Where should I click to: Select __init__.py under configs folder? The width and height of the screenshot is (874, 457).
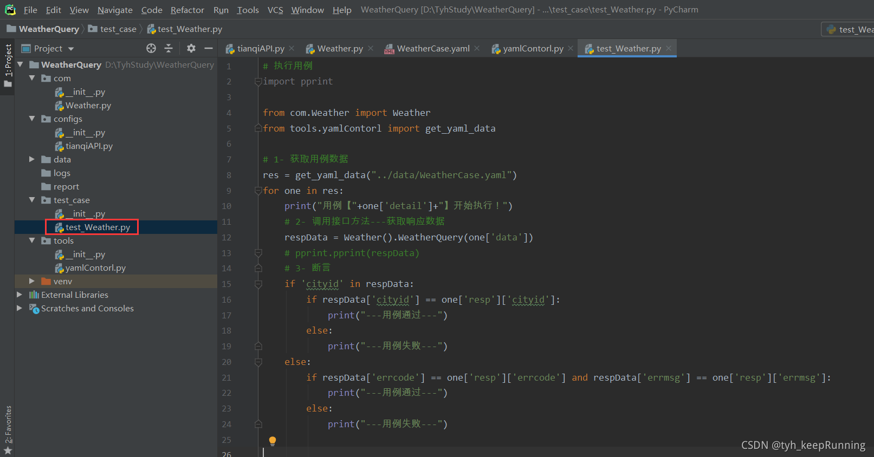[86, 132]
